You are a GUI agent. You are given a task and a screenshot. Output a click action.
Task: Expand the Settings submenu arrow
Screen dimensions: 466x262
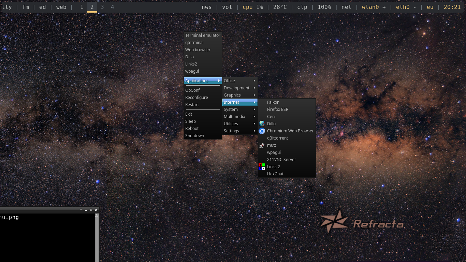point(254,131)
